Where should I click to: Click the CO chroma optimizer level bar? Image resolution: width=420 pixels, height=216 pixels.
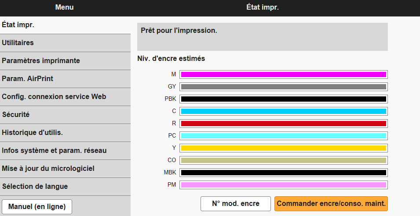coord(283,160)
